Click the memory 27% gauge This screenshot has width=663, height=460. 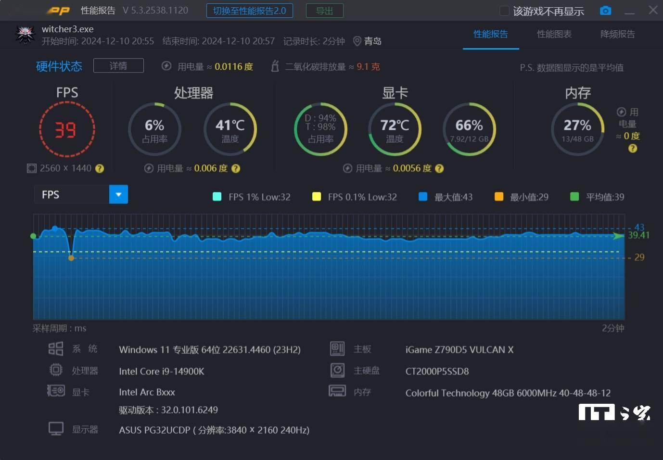[577, 129]
